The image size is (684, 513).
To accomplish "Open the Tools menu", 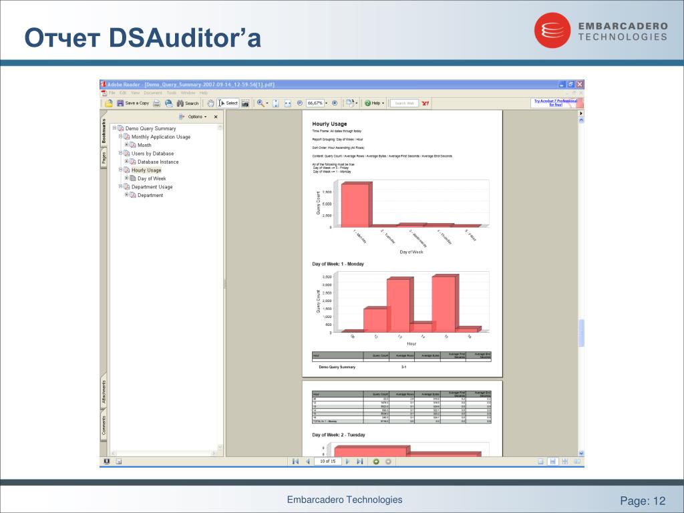I will pyautogui.click(x=172, y=93).
